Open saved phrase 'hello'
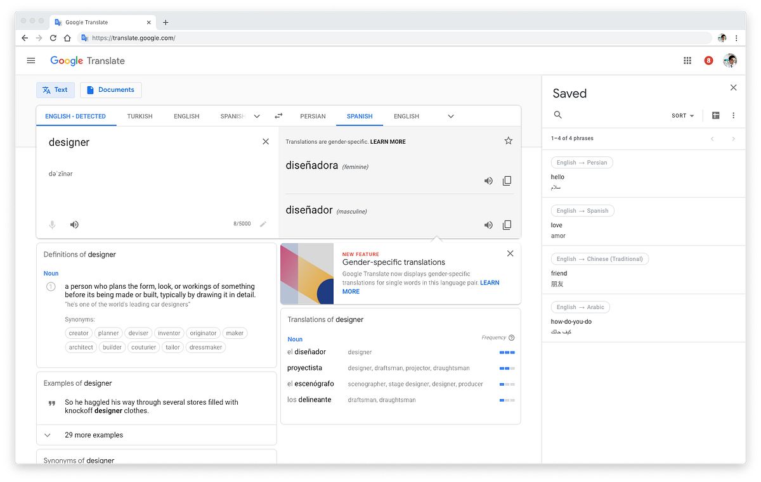Viewport: 761px width, 482px height. (x=644, y=174)
